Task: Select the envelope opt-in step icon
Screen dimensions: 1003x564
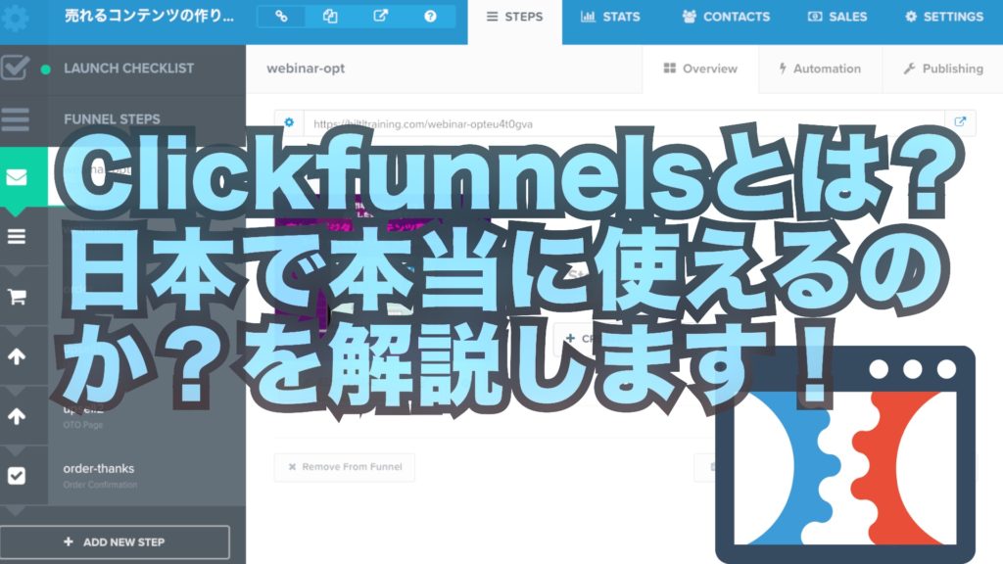Action: pos(17,177)
